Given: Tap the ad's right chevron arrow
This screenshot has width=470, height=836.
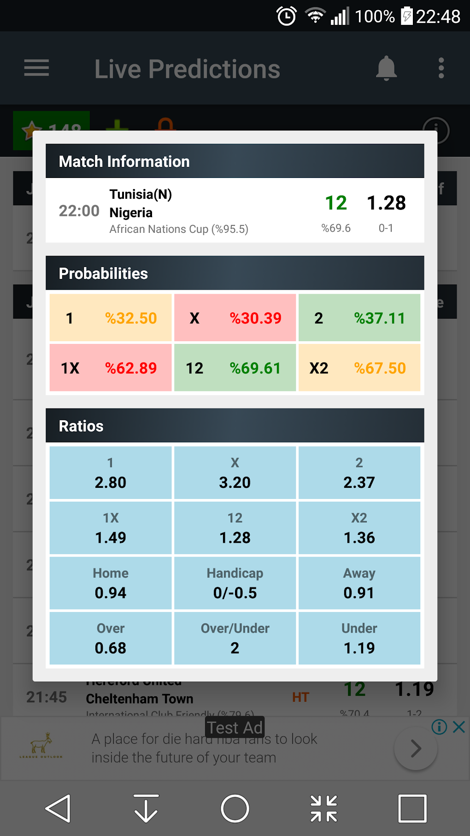Looking at the screenshot, I should 416,748.
